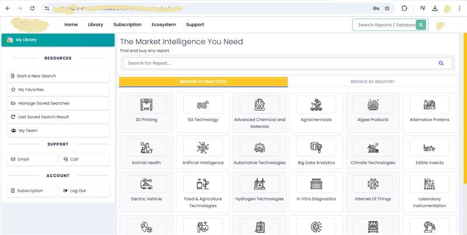Image resolution: width=467 pixels, height=235 pixels.
Task: Select the Electric Vehicle icon
Action: [146, 184]
